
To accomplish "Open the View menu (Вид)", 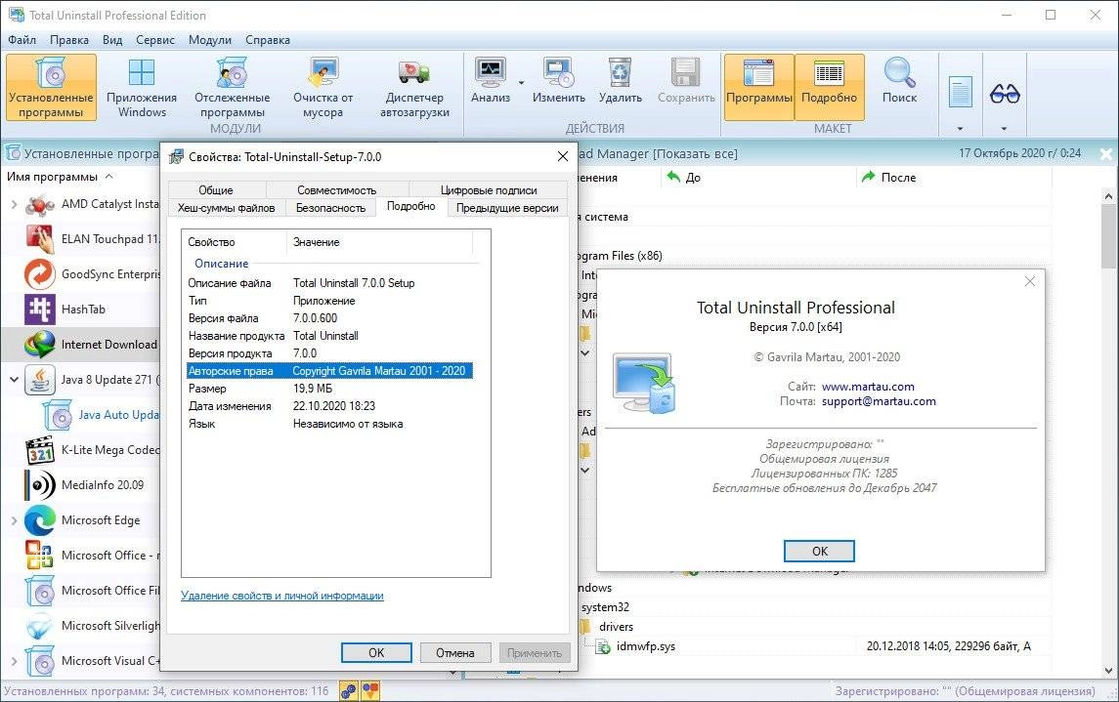I will click(x=112, y=40).
